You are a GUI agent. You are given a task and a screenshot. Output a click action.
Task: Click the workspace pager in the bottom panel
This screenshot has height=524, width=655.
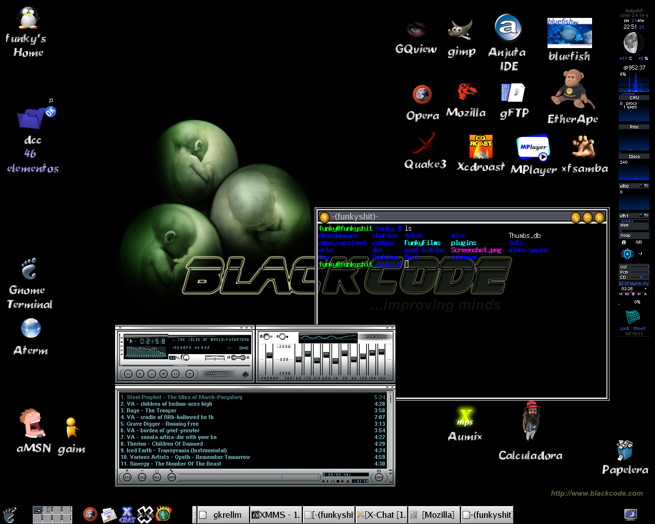[x=52, y=514]
